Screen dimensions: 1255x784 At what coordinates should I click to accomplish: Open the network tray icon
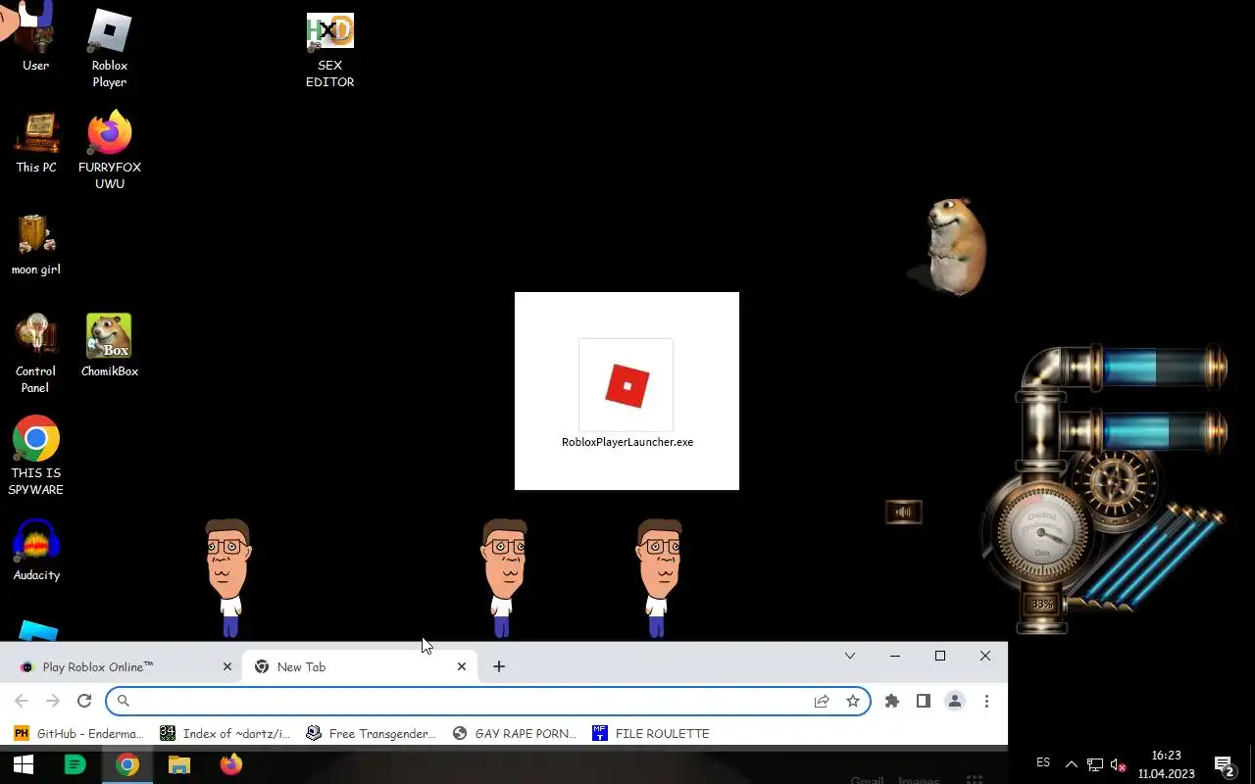[1094, 764]
